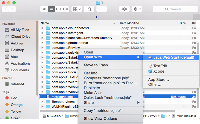200x124 pixels.
Task: Switch to icon view in toolbar
Action: click(x=44, y=9)
